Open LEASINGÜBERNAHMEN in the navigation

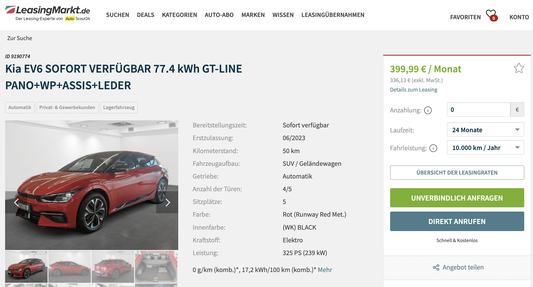tap(333, 15)
